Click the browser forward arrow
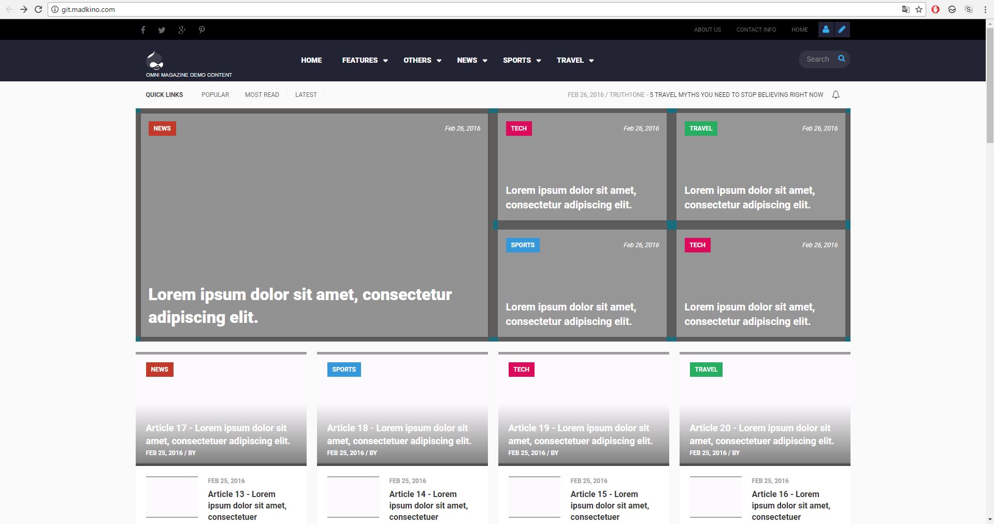 [x=24, y=9]
